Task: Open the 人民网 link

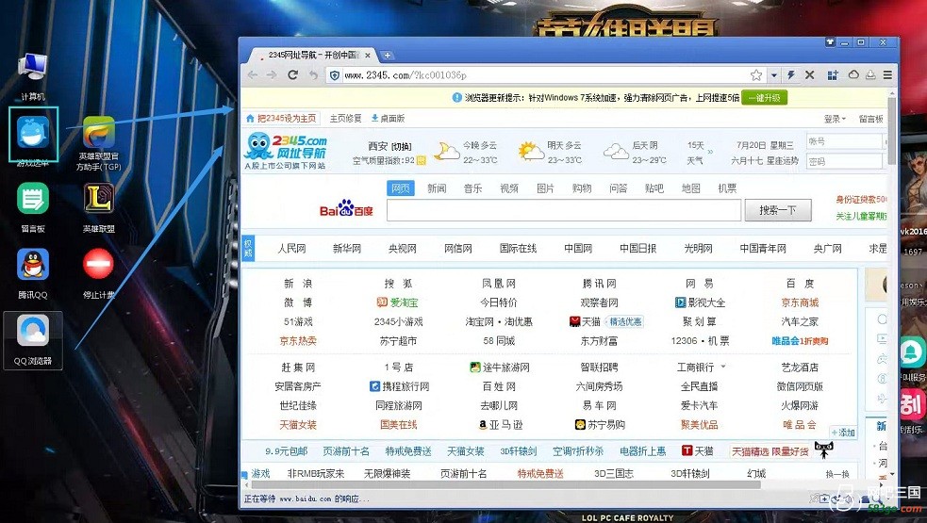Action: (291, 248)
